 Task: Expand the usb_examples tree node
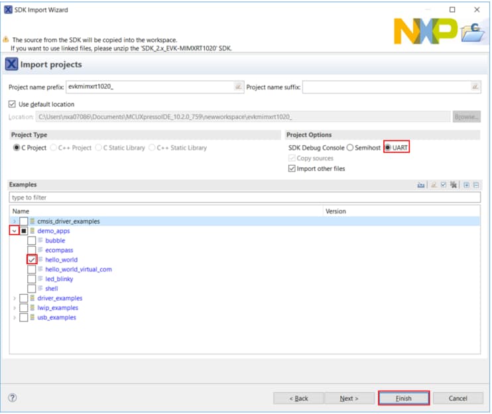14,317
